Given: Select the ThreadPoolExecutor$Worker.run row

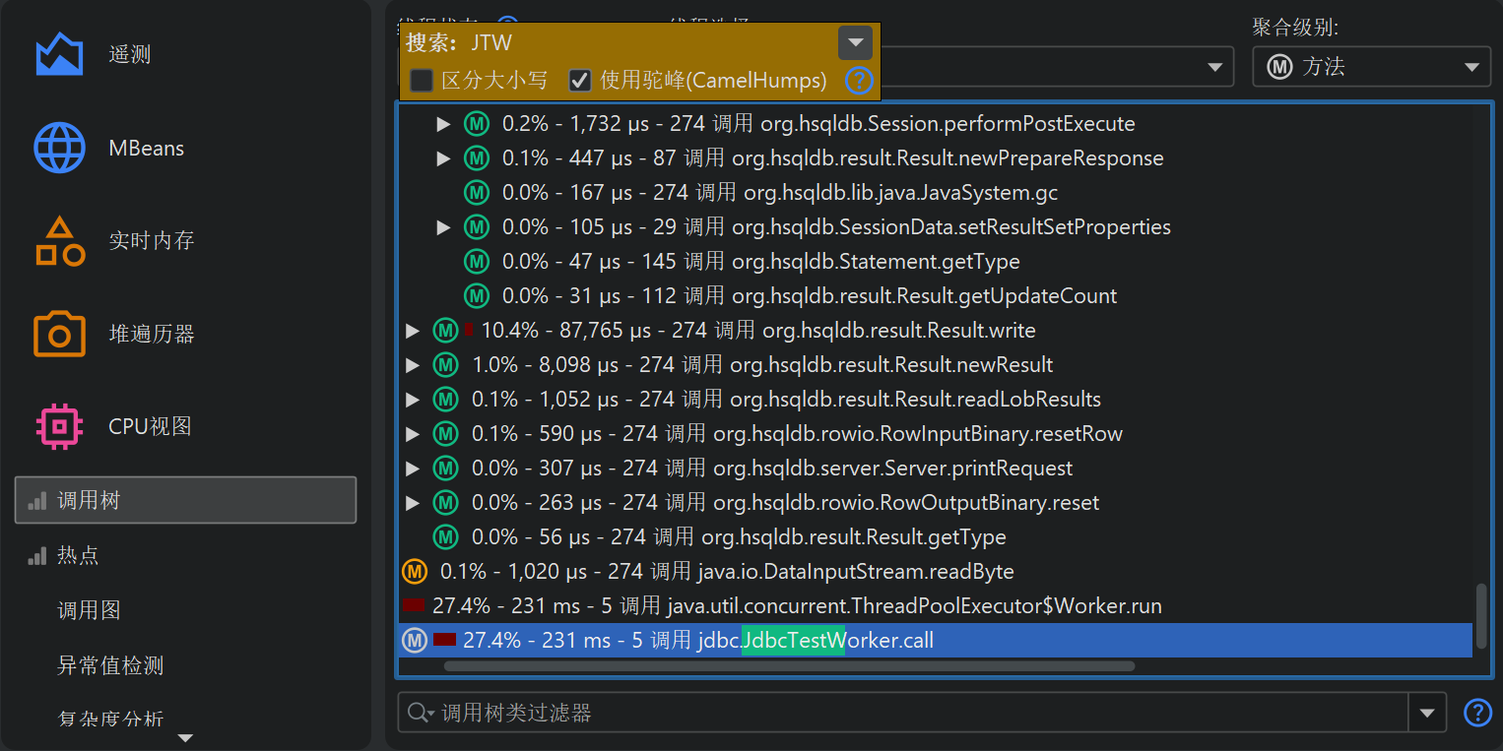Looking at the screenshot, I should coord(796,606).
